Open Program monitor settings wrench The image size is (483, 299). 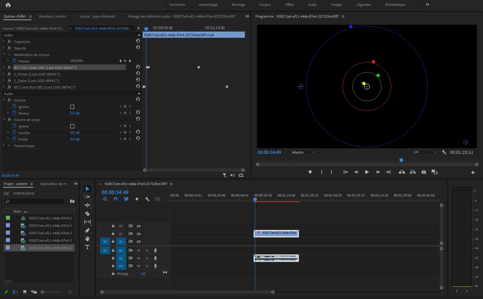coord(444,152)
